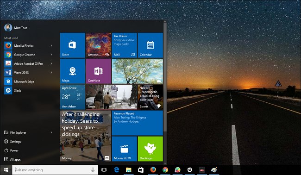This screenshot has width=301, height=175.
Task: Open Word 2013 from Most used list
Action: (x=28, y=73)
